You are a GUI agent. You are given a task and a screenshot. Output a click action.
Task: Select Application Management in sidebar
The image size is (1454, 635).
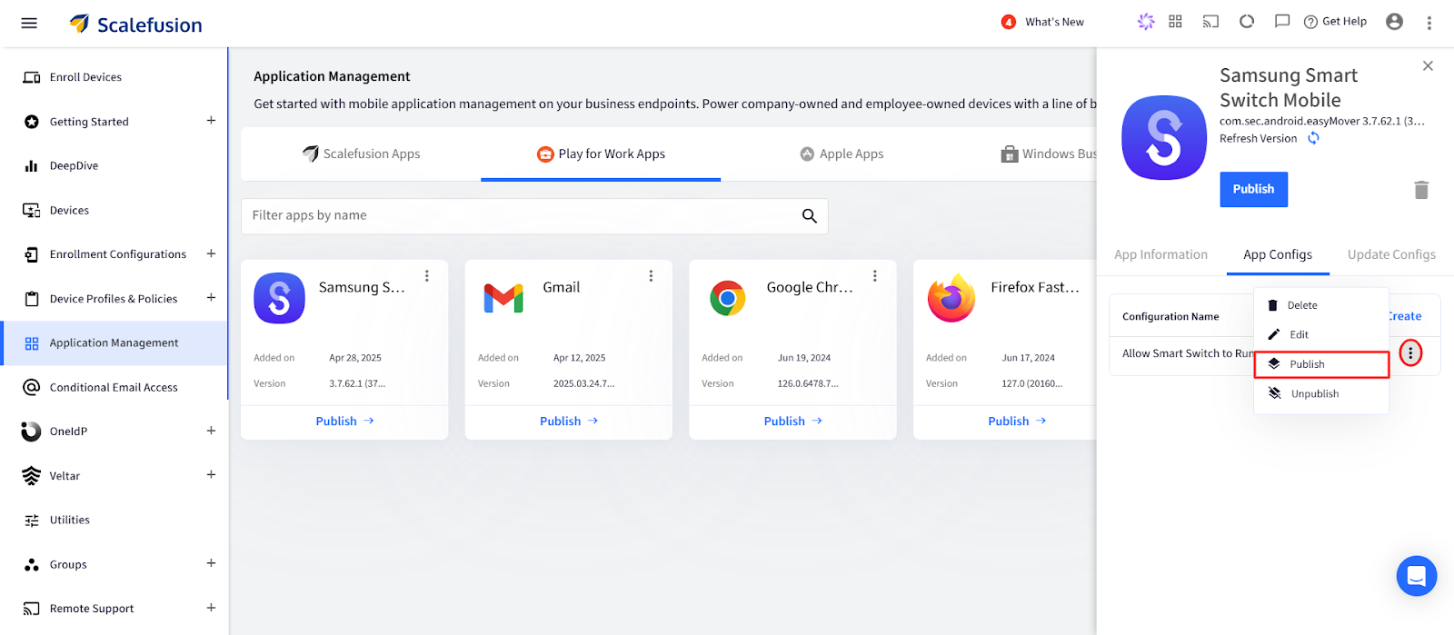(114, 343)
